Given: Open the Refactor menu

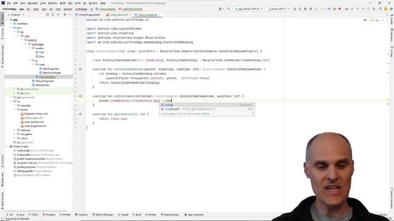Looking at the screenshot, I should click(53, 3).
